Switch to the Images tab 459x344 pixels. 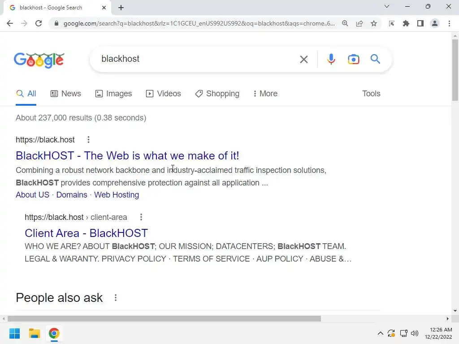(x=113, y=94)
